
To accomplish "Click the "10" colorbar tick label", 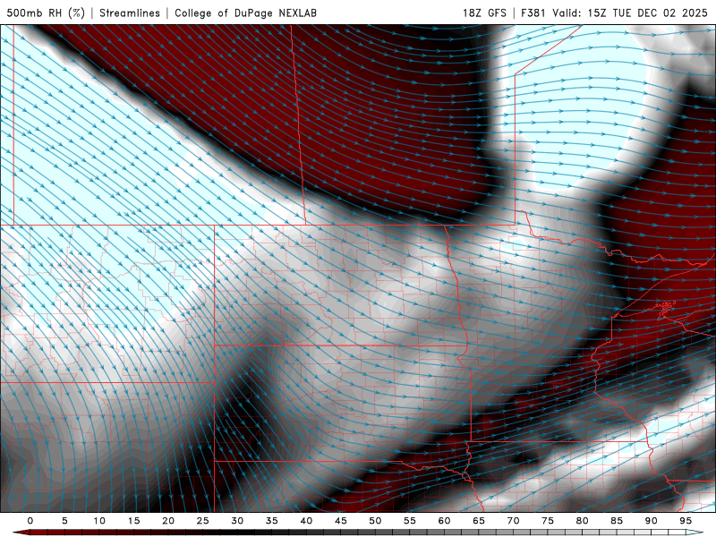I will pos(99,521).
